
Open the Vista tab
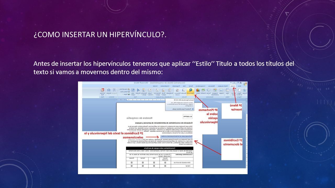[x=184, y=86]
